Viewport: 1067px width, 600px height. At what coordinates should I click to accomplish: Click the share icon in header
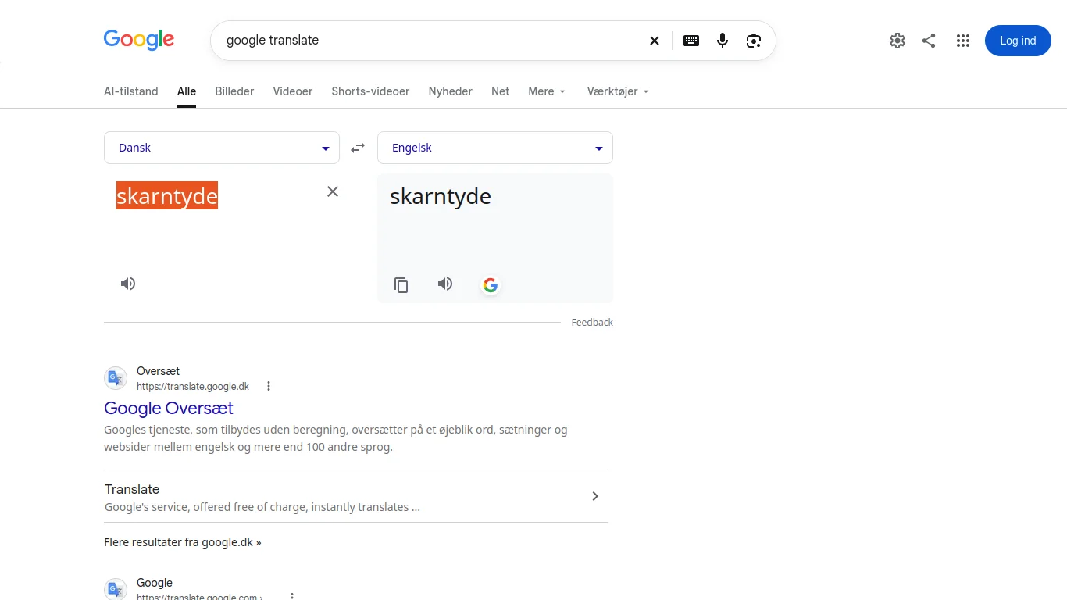tap(929, 41)
